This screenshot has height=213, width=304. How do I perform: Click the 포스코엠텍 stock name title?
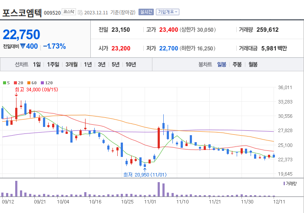pyautogui.click(x=22, y=13)
